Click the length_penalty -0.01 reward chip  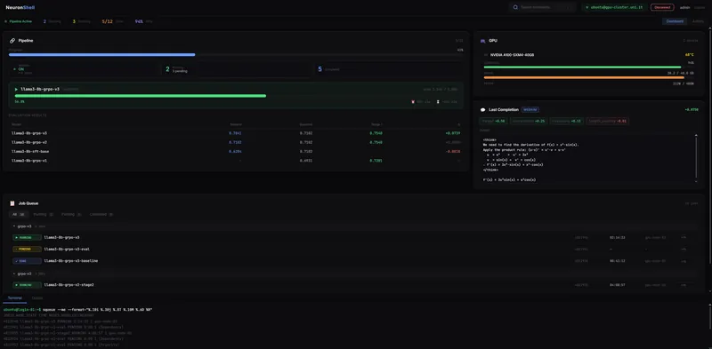click(x=608, y=121)
